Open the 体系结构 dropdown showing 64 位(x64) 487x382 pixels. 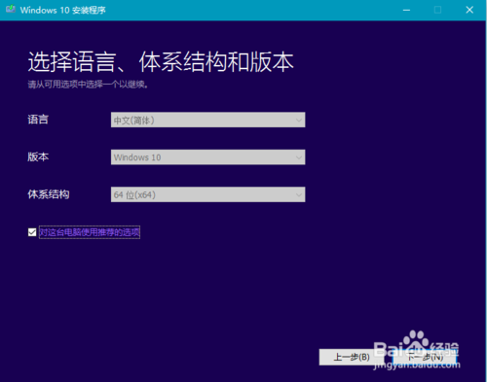207,194
